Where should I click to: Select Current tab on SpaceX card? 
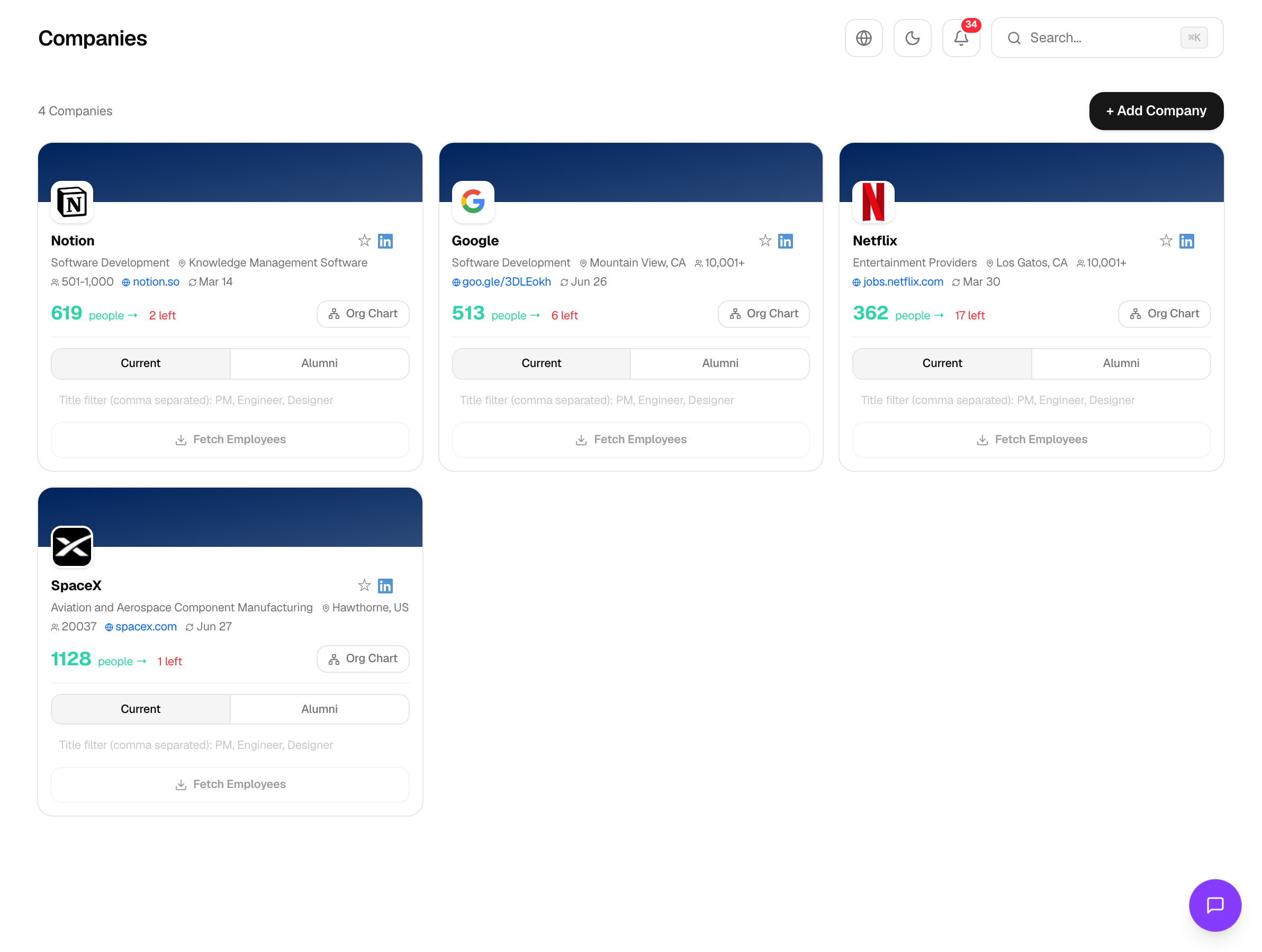(140, 709)
